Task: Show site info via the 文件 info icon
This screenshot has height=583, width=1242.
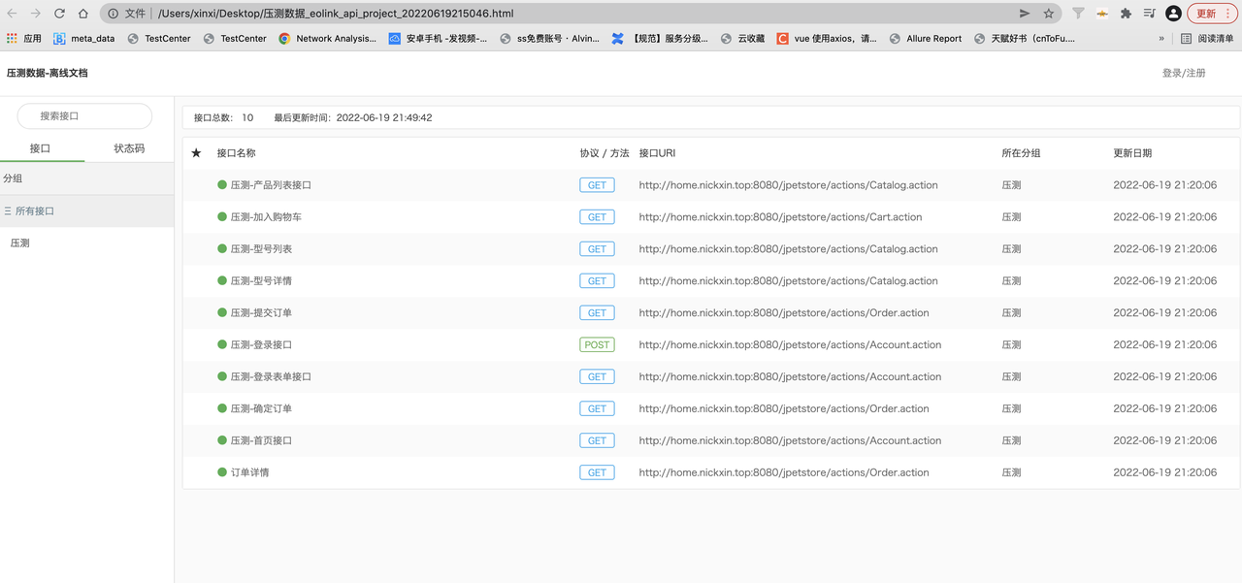Action: pyautogui.click(x=114, y=14)
